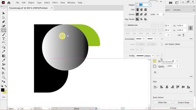Open the Opacity panel link
The width and height of the screenshot is (196, 110).
(x=161, y=66)
